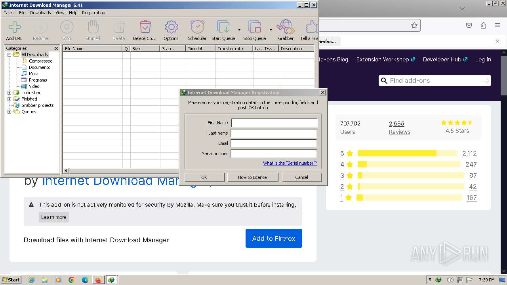Click the 1-star rating bar

(409, 198)
